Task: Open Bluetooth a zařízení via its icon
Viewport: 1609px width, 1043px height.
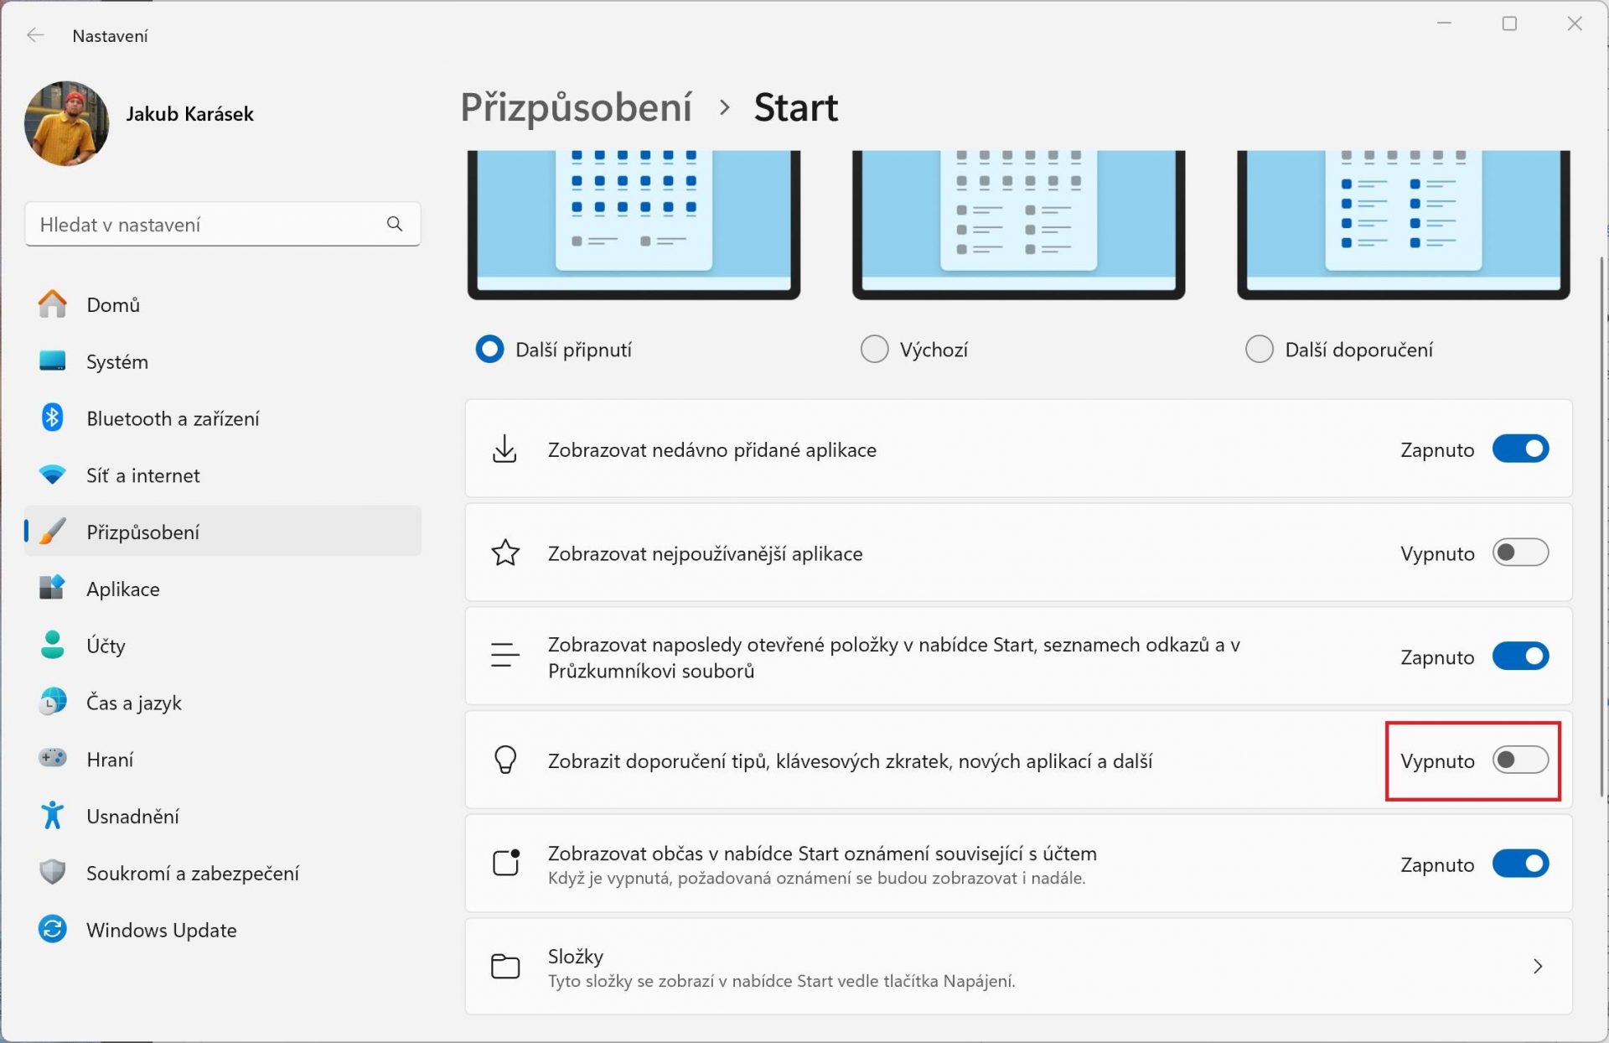Action: point(52,418)
